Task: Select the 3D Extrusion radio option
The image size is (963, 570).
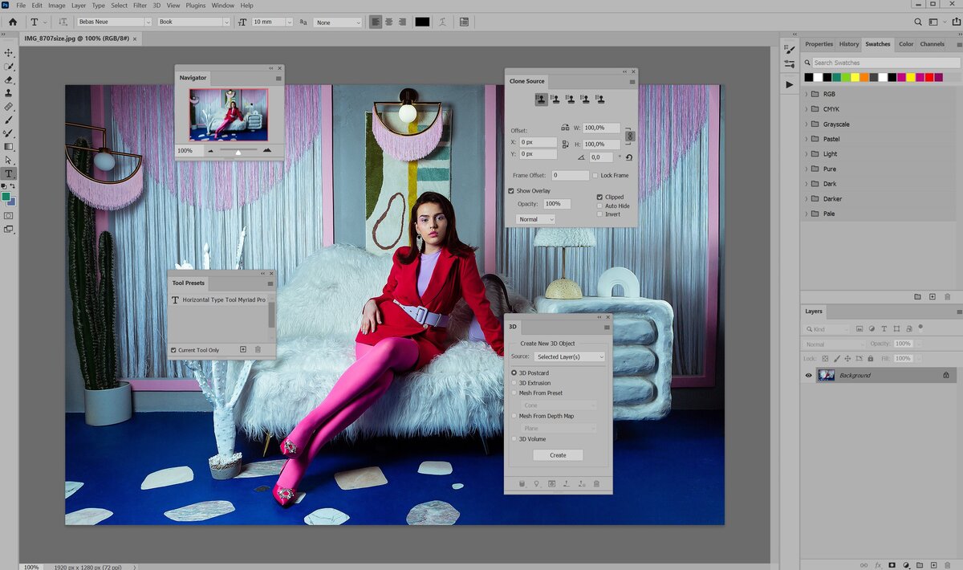Action: point(514,383)
